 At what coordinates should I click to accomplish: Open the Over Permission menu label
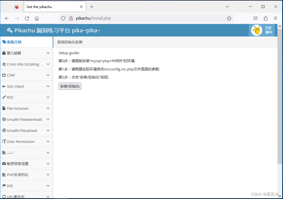coord(21,142)
